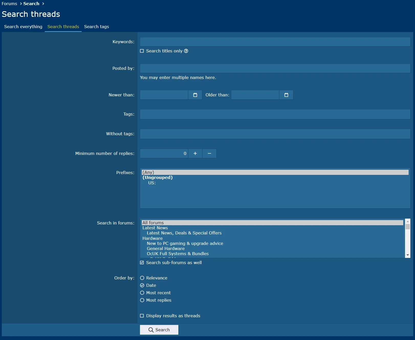The width and height of the screenshot is (415, 340).
Task: Click the forum list scroll down arrow
Action: click(x=408, y=255)
